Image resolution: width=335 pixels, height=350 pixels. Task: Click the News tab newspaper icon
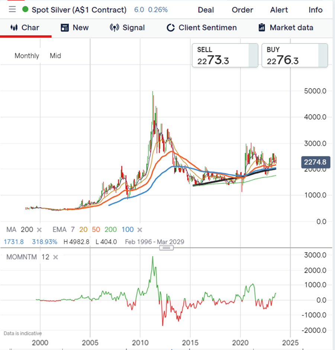click(x=65, y=28)
